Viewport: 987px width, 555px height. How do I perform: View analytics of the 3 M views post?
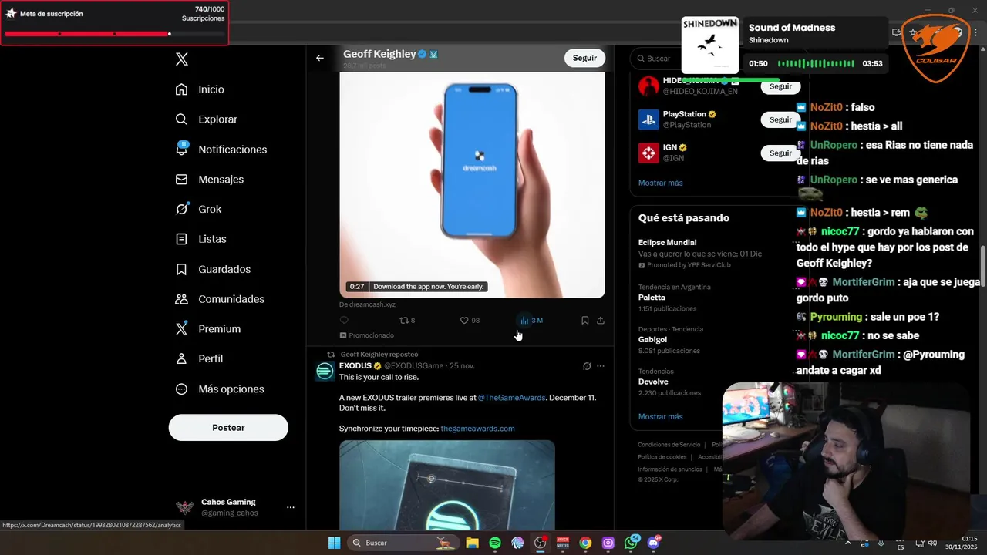(531, 320)
